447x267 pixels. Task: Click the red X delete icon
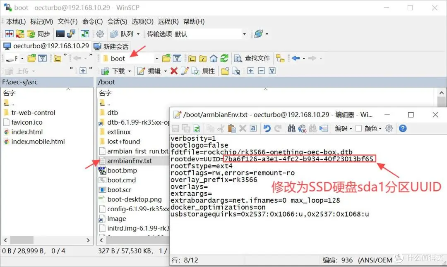pos(174,71)
